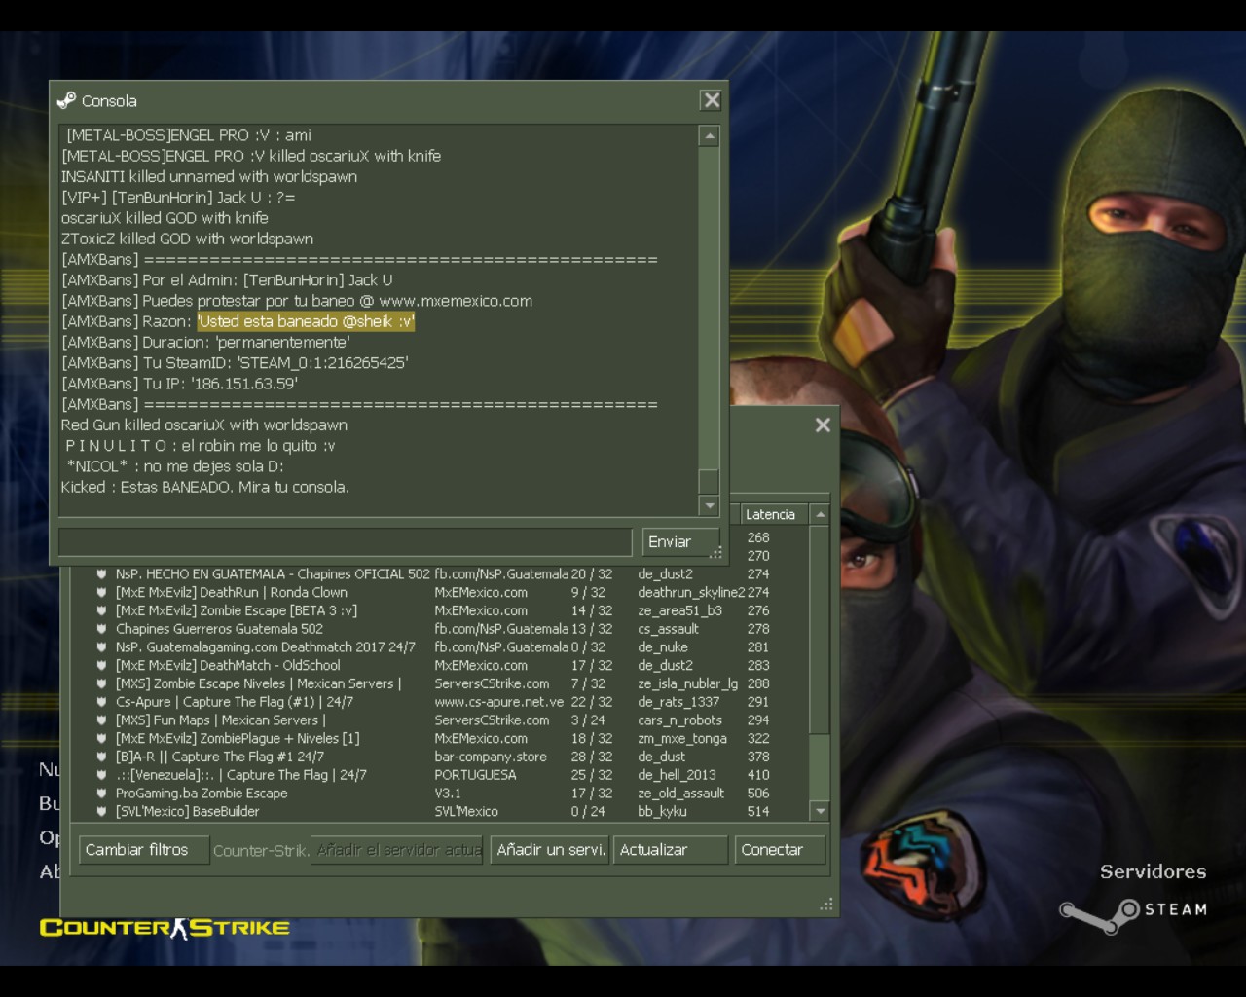Close the server browser window

(823, 425)
